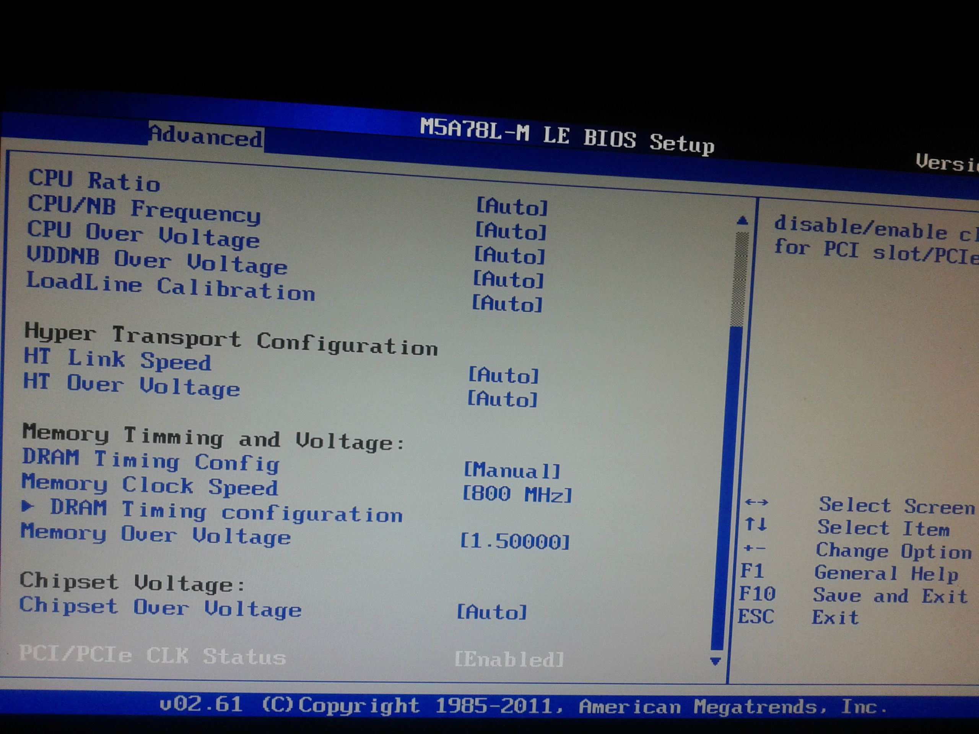The height and width of the screenshot is (734, 979).
Task: Open the Chipset Over Voltage [Auto] value
Action: 492,612
